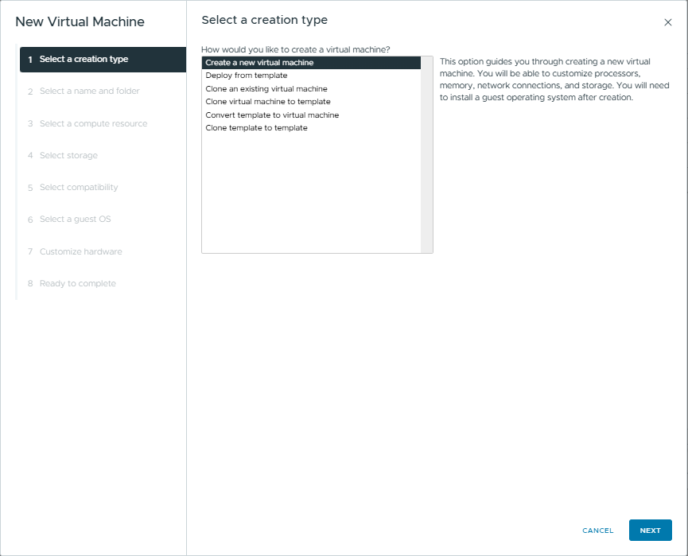Go to step 2 'Select a name and folder'

pos(89,91)
